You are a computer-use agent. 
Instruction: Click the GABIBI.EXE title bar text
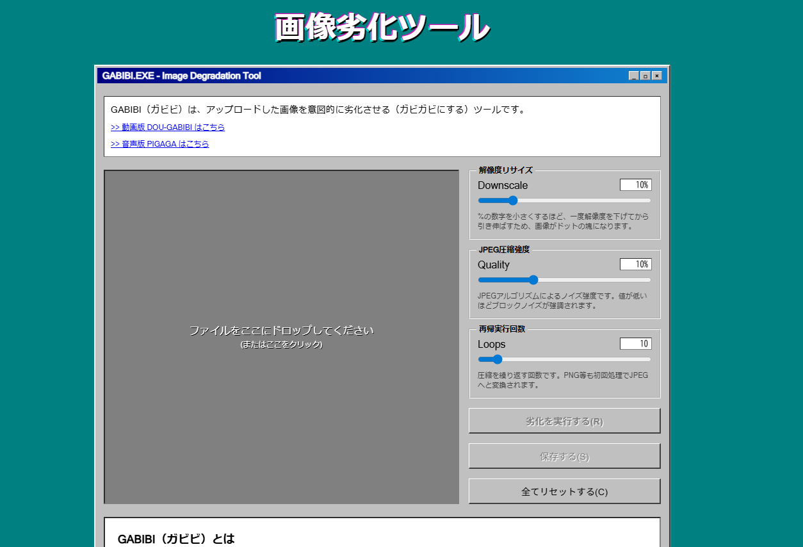[x=181, y=76]
